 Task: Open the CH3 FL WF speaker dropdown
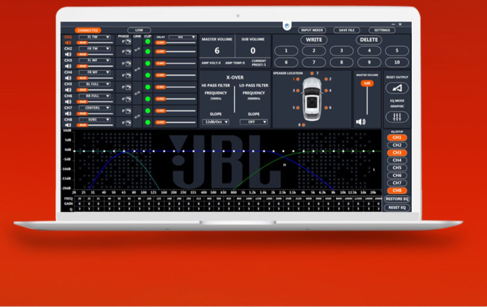click(95, 60)
